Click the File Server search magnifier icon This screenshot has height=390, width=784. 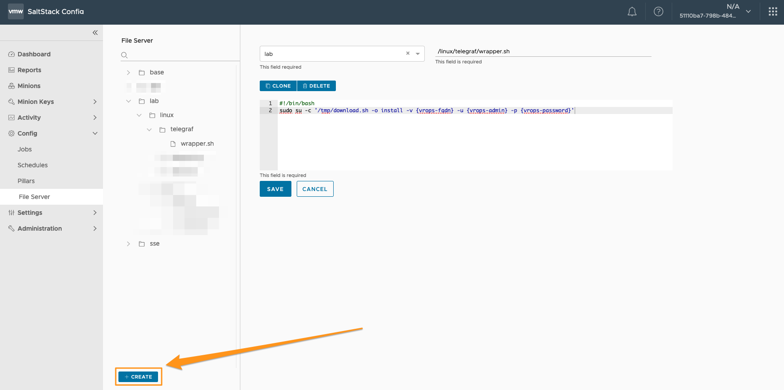pos(125,55)
